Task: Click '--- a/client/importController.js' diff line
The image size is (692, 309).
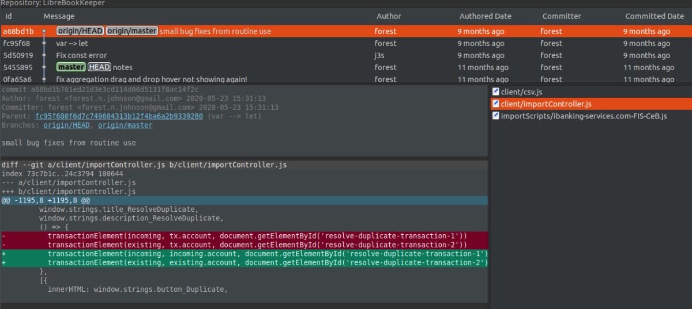Action: point(69,182)
